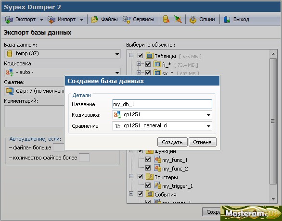Open the Импорт menu label

[66, 19]
